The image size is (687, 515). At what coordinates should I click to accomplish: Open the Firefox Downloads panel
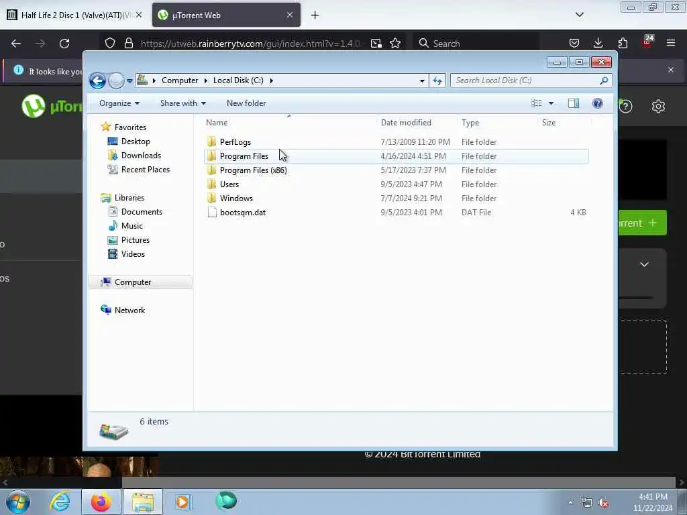click(x=598, y=43)
